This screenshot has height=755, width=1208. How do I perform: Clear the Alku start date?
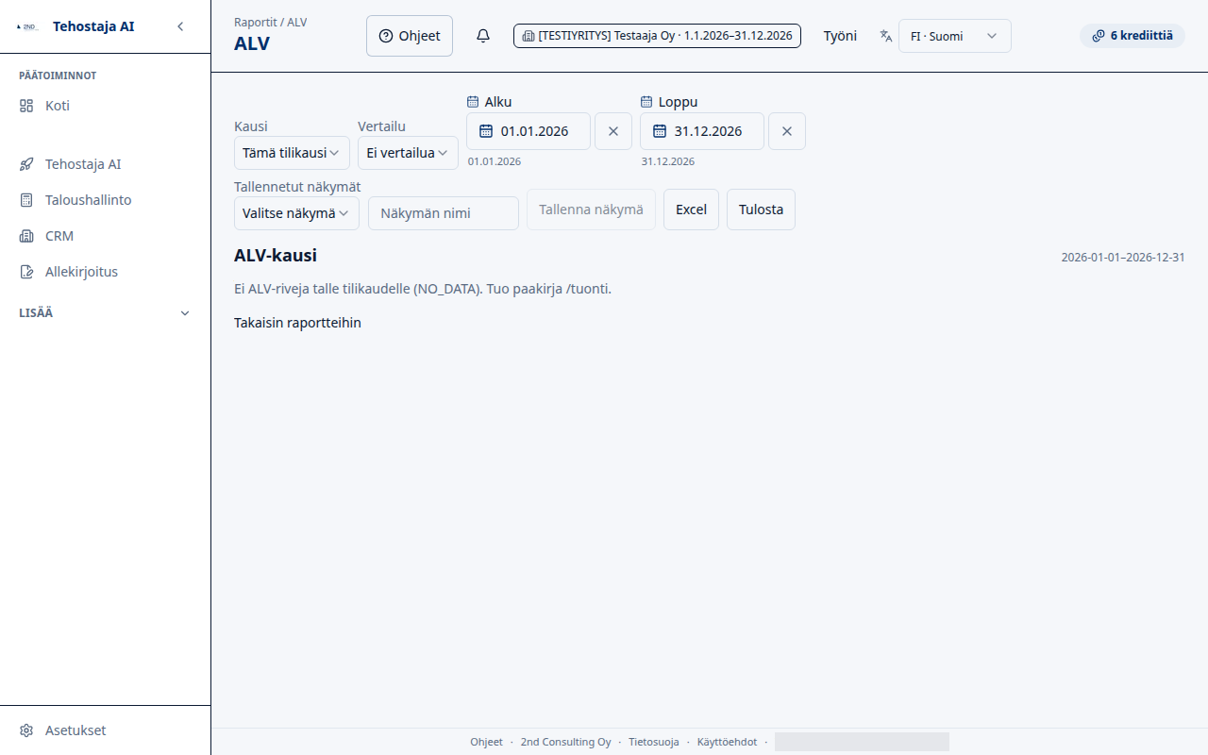click(613, 131)
